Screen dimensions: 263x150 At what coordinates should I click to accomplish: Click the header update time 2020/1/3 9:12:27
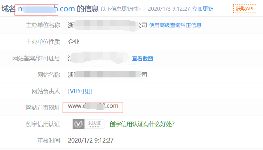tap(169, 9)
